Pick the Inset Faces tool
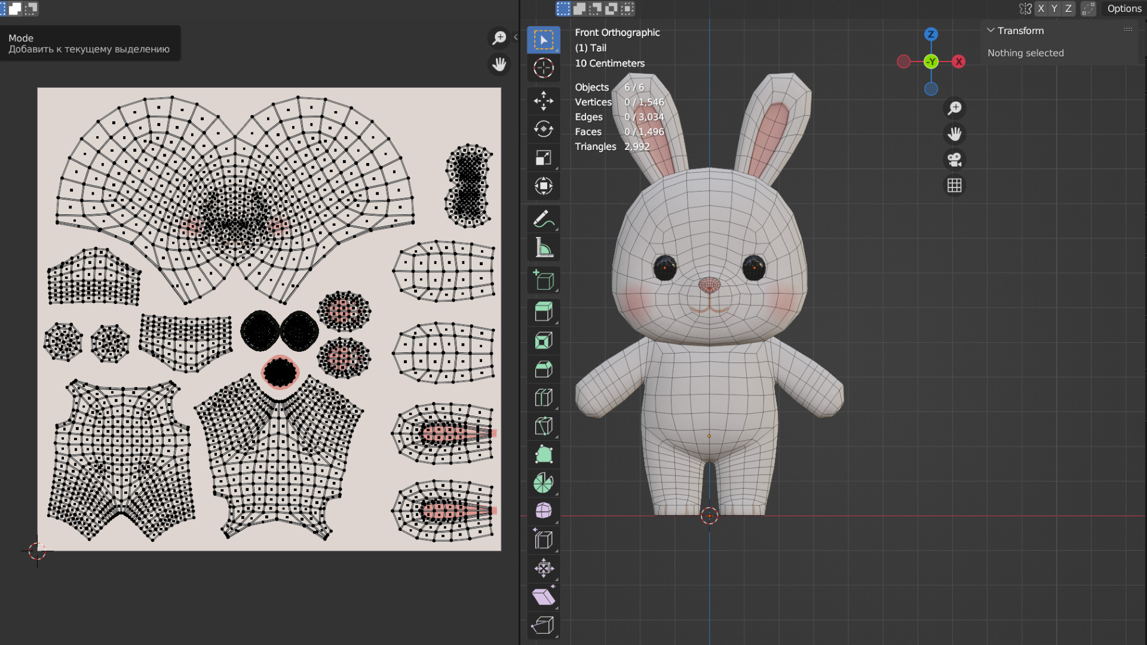 (543, 340)
